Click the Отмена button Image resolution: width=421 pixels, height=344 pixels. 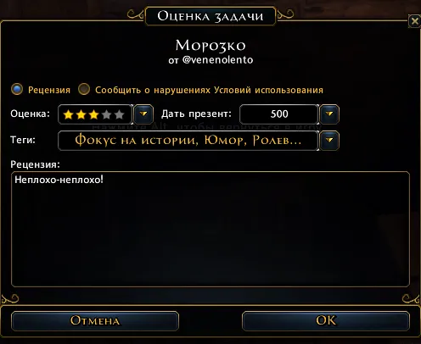(95, 321)
